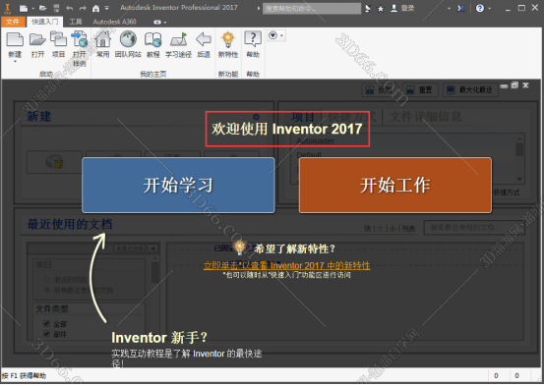Select the 所有最近使用的文档 radio button

point(47,290)
